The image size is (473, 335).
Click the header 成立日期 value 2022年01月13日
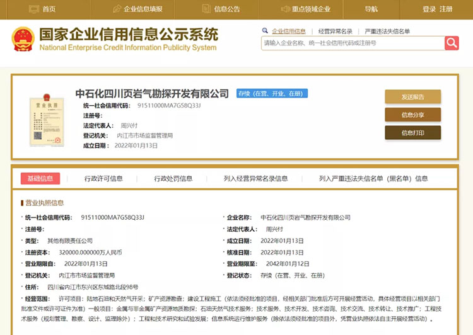pyautogui.click(x=136, y=145)
